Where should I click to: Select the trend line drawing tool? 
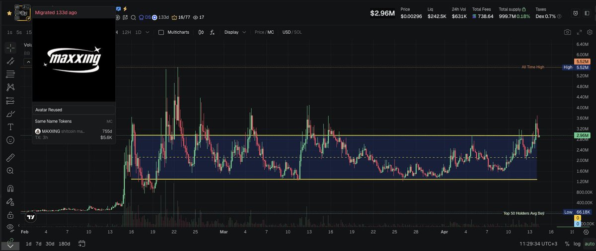tap(10, 62)
